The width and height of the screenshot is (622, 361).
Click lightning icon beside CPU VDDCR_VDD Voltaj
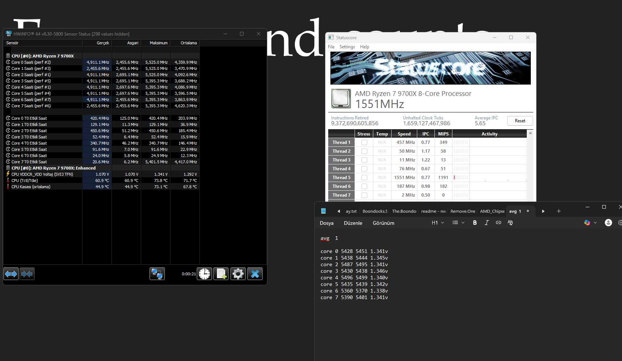(8, 174)
